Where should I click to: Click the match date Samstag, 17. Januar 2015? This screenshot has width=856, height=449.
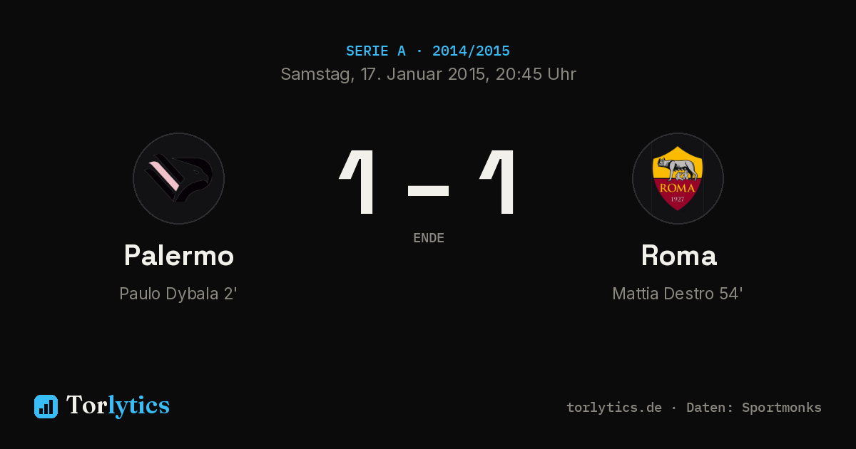[383, 74]
